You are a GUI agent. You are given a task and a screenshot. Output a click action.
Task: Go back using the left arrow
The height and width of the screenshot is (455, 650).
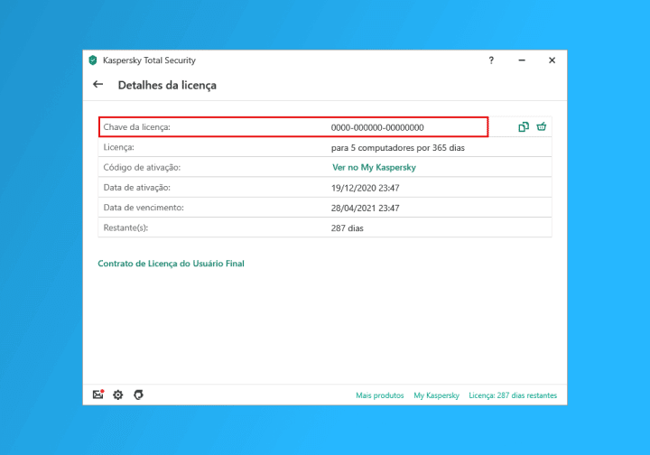click(98, 85)
